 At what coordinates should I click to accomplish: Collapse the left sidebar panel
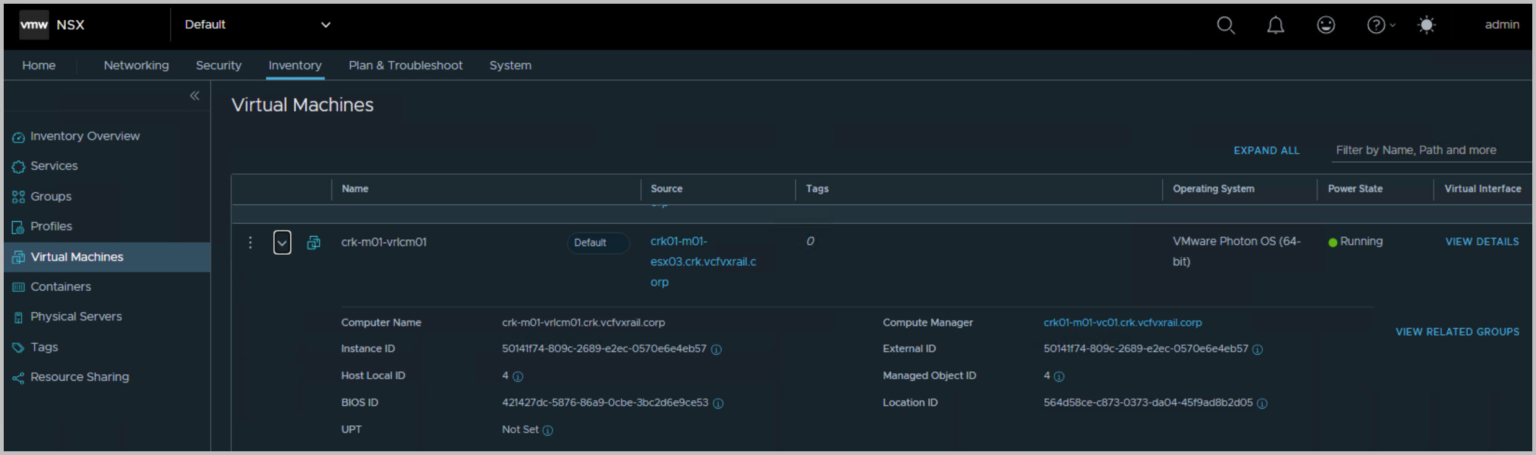(x=194, y=95)
